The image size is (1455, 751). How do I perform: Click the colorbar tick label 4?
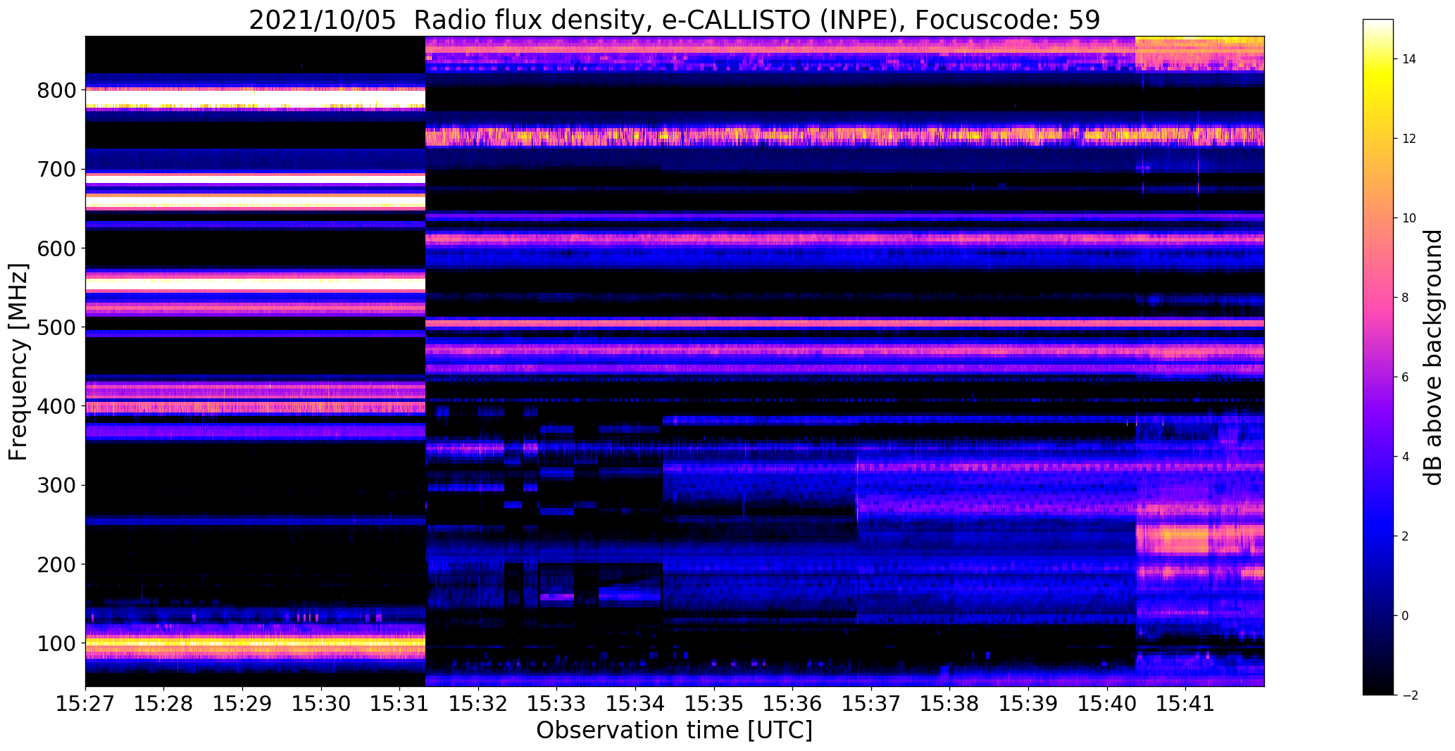[1405, 457]
